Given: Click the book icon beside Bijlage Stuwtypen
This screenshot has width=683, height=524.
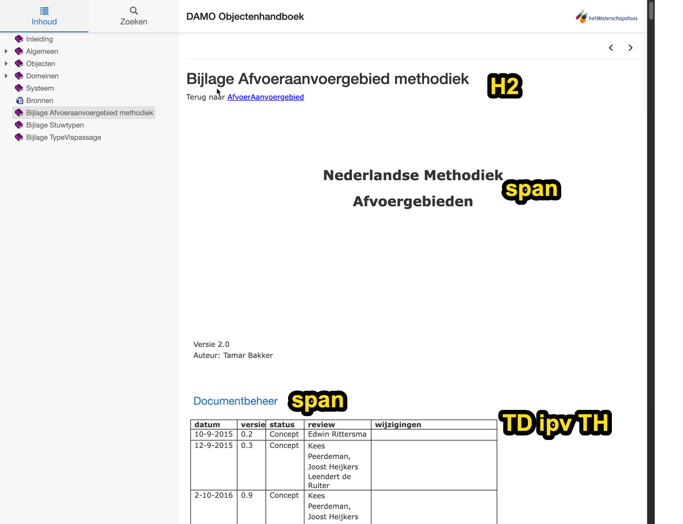Looking at the screenshot, I should (19, 125).
